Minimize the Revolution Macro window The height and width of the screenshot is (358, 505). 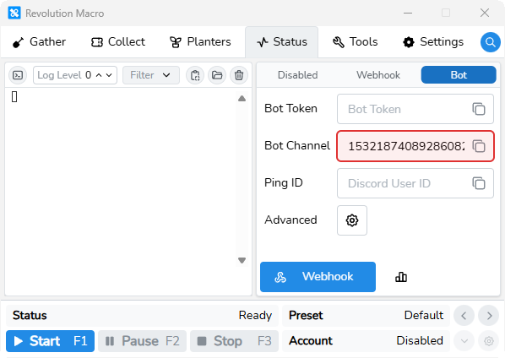tap(408, 14)
